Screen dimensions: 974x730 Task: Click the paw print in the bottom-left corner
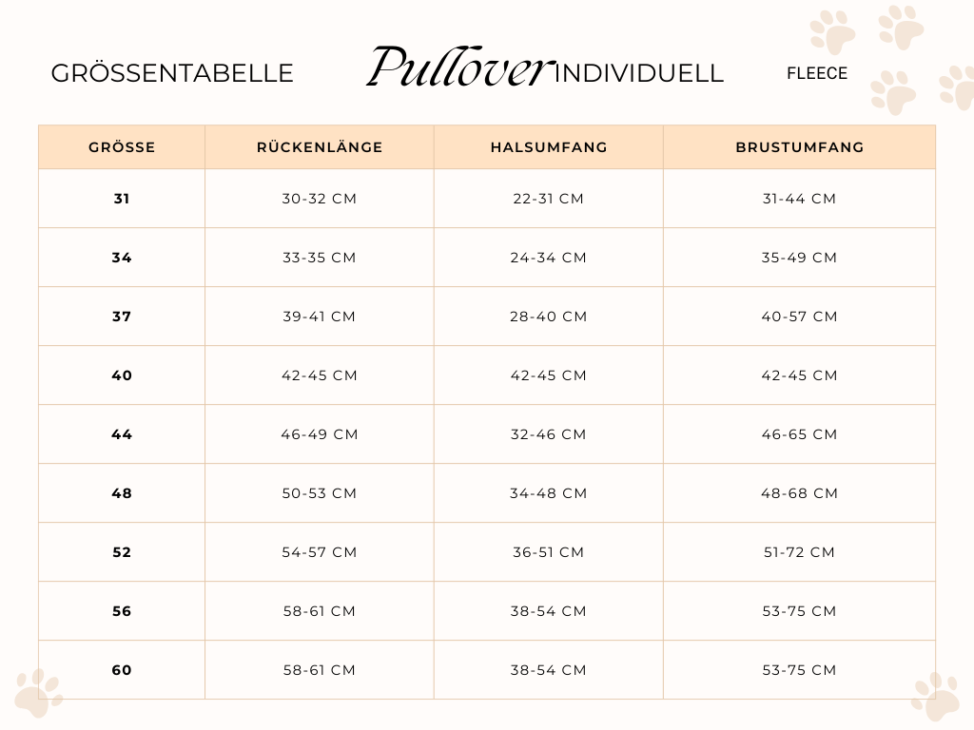coord(38,692)
